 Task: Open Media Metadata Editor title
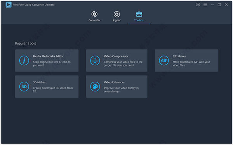[x=48, y=56]
